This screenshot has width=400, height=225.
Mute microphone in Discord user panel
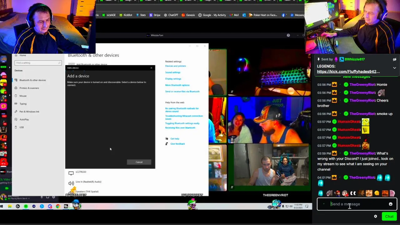click(42, 197)
